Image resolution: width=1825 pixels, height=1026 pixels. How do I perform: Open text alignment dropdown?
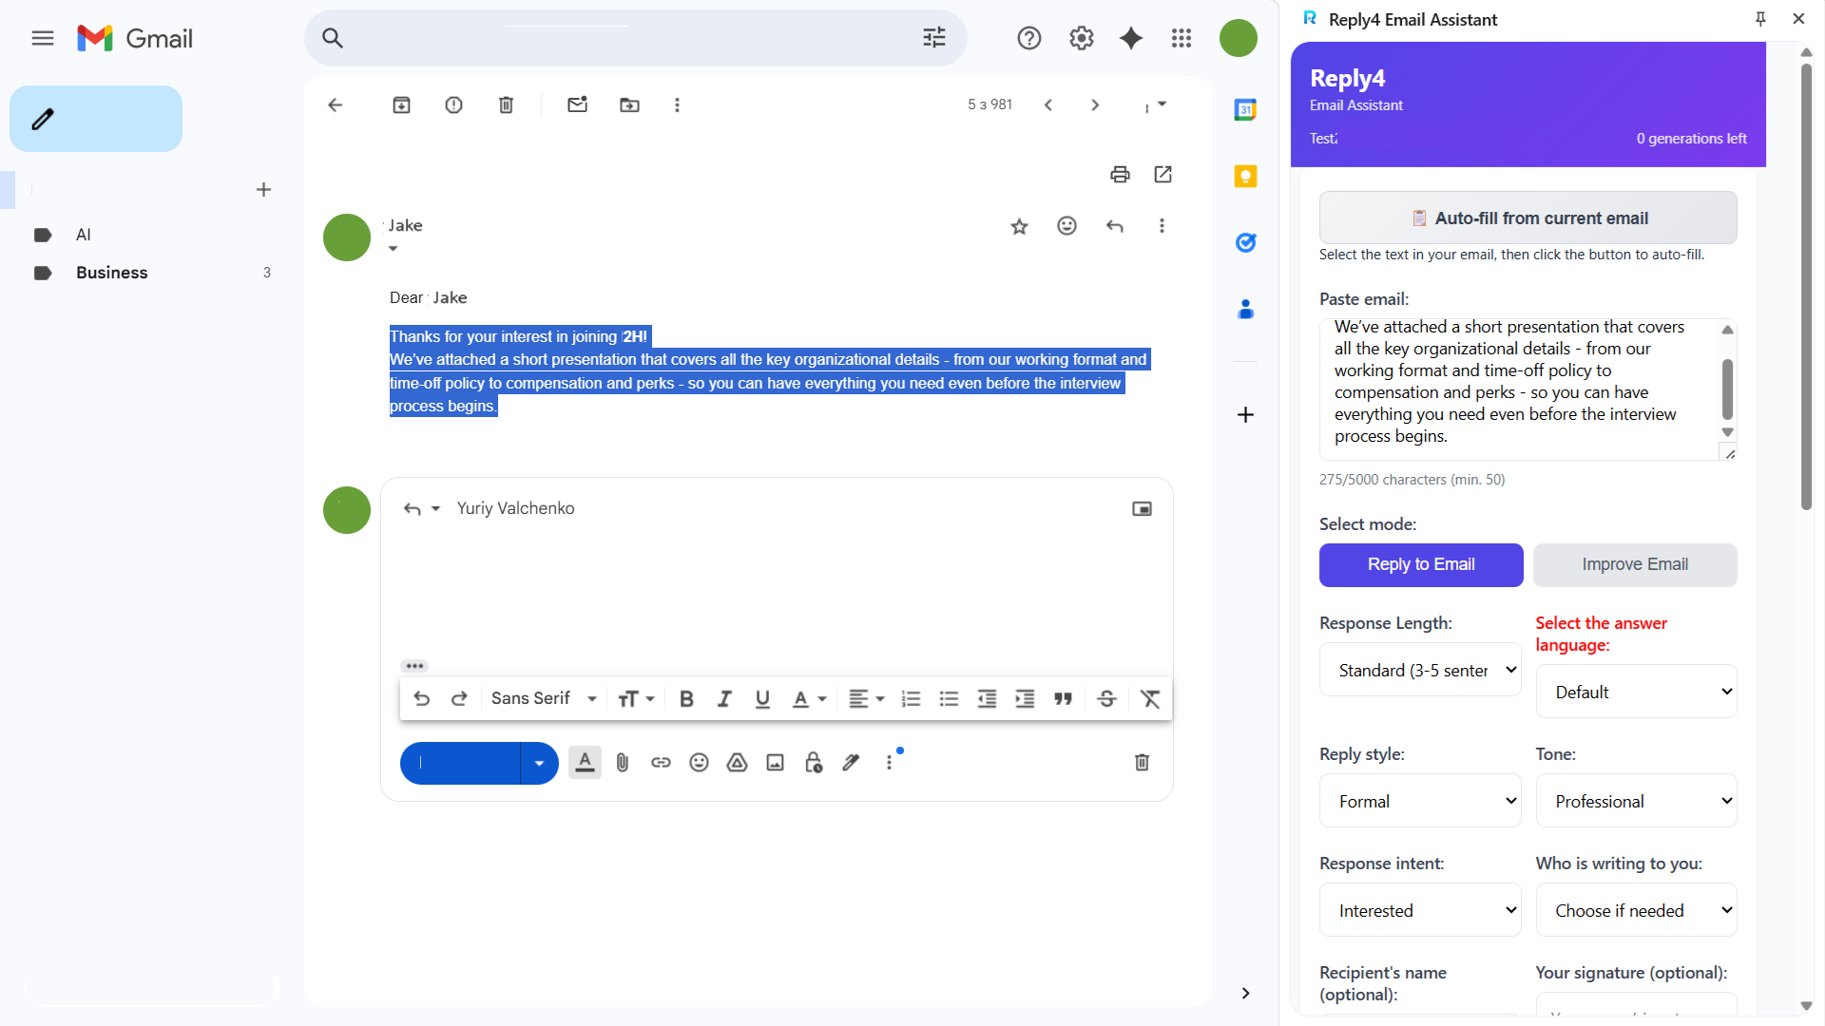click(x=866, y=699)
